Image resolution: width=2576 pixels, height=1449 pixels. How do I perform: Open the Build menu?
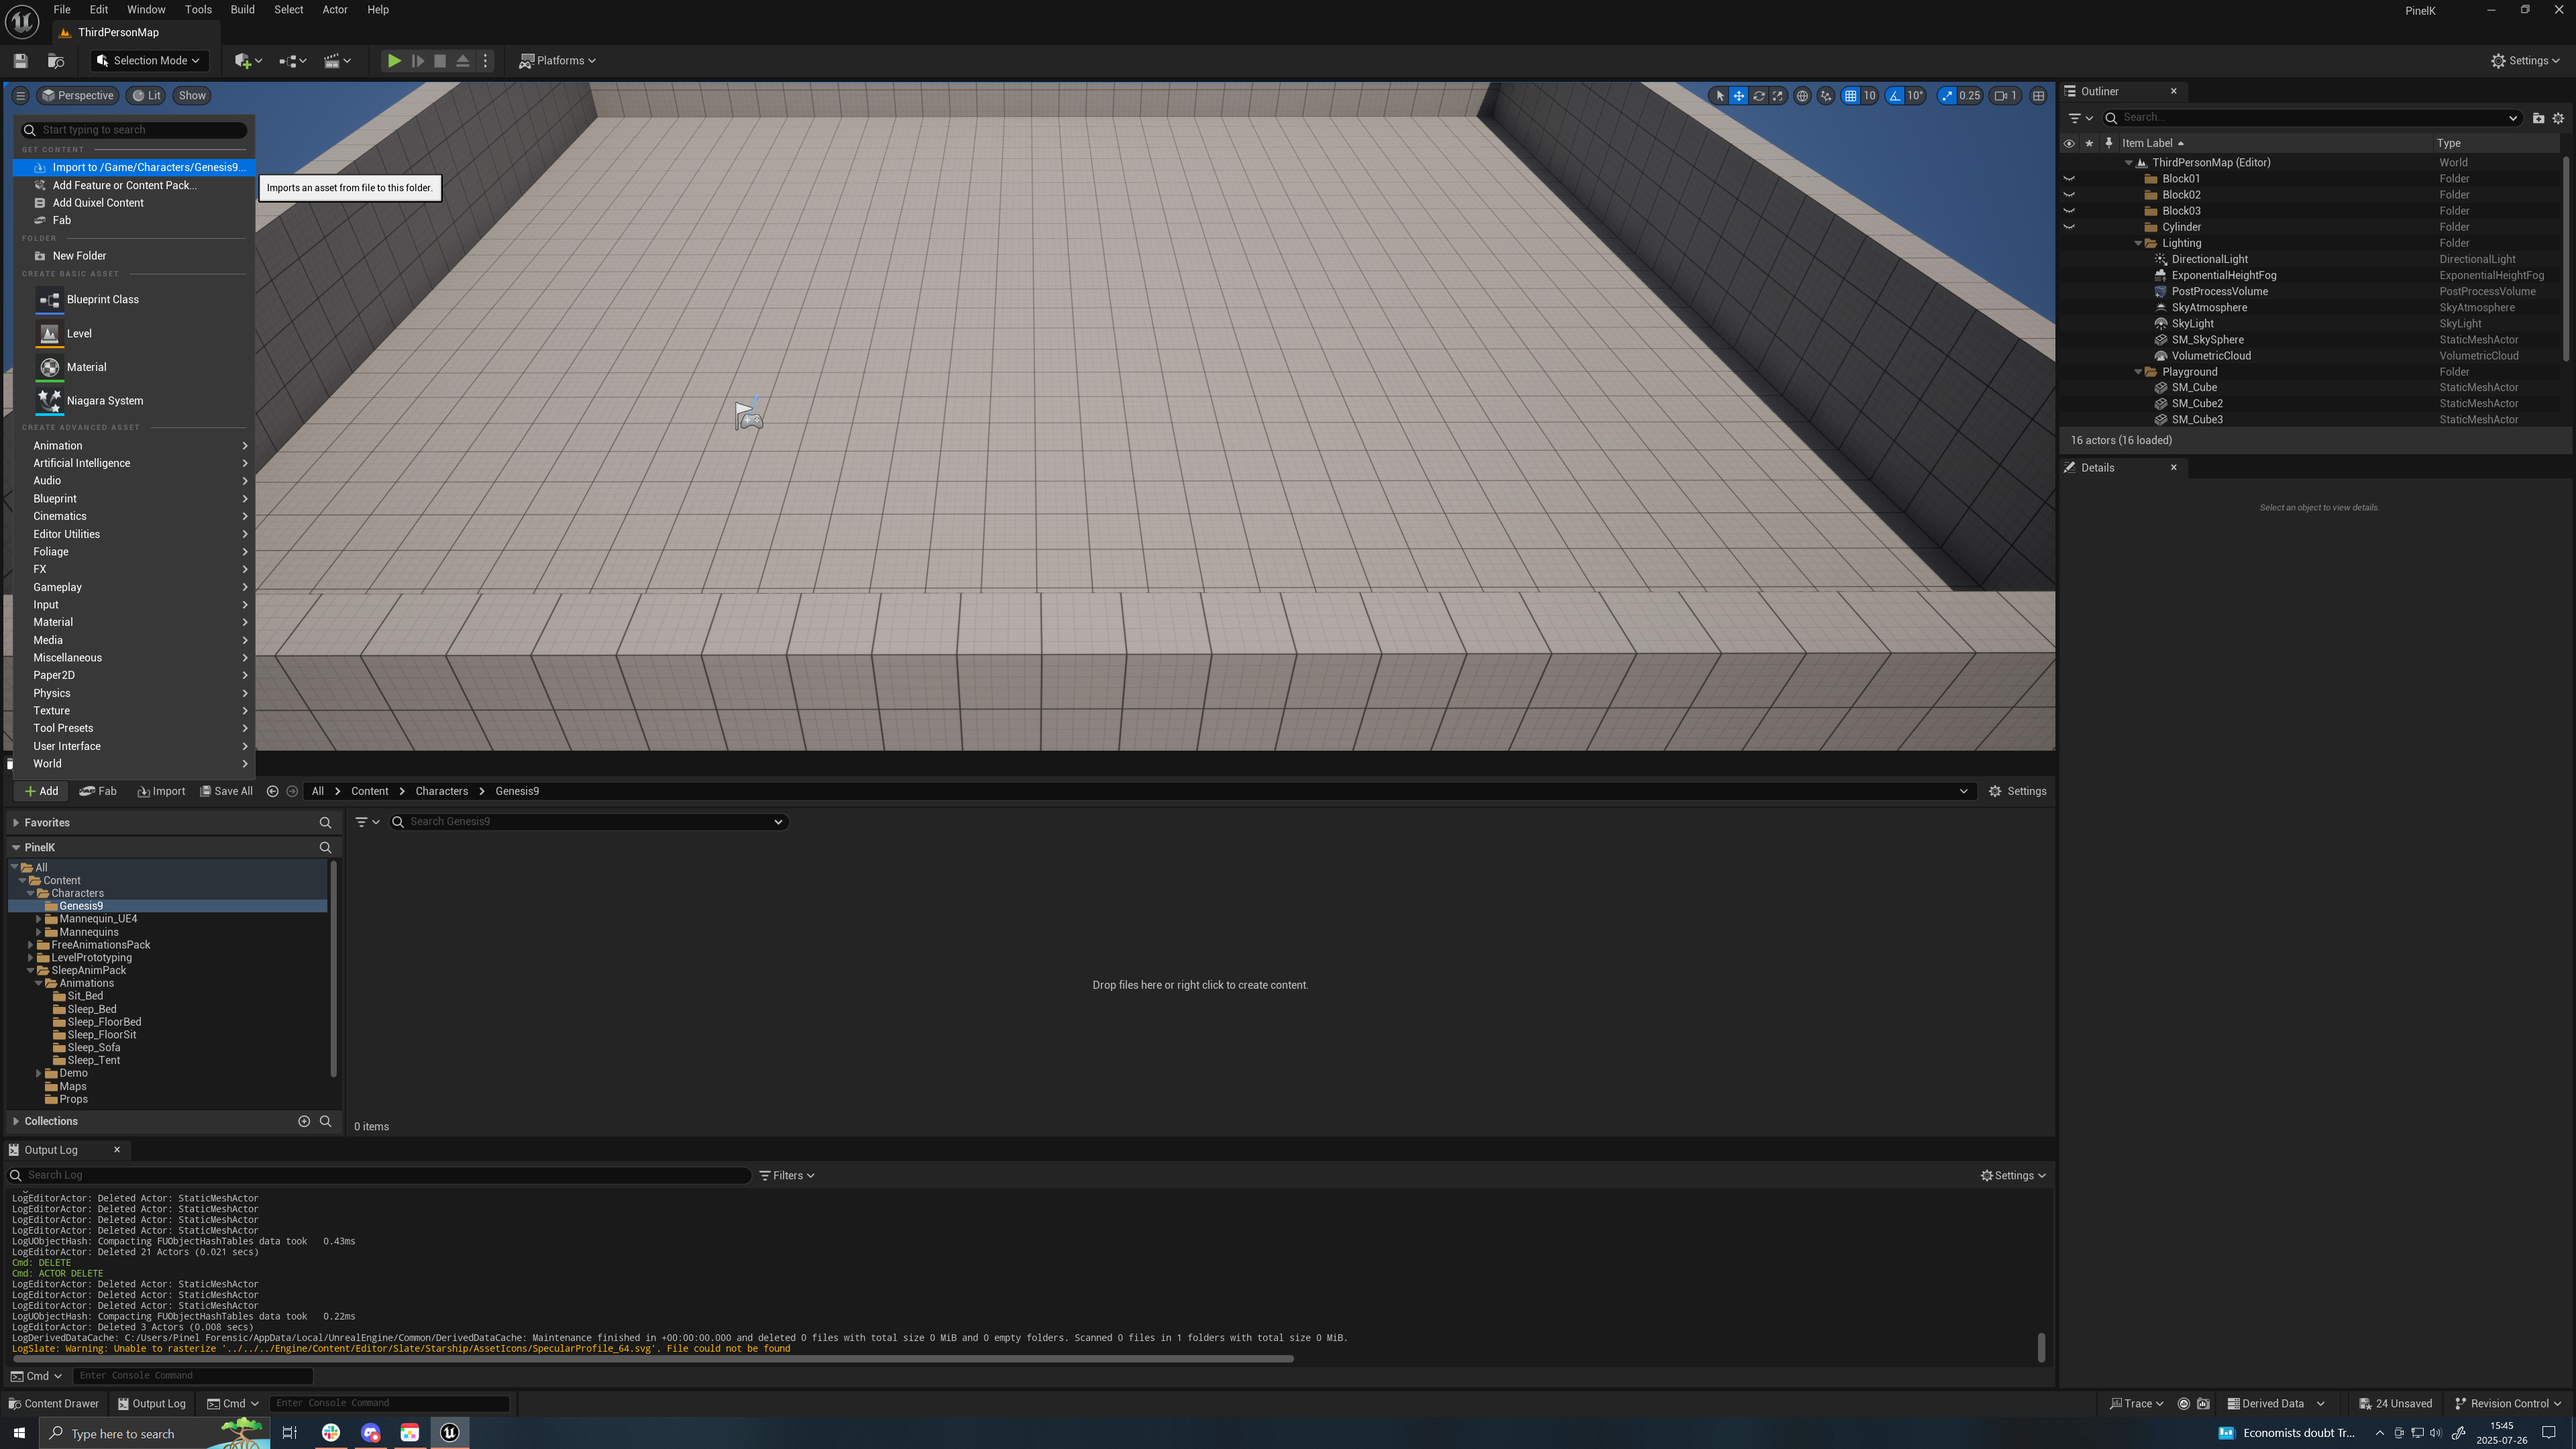coord(242,10)
